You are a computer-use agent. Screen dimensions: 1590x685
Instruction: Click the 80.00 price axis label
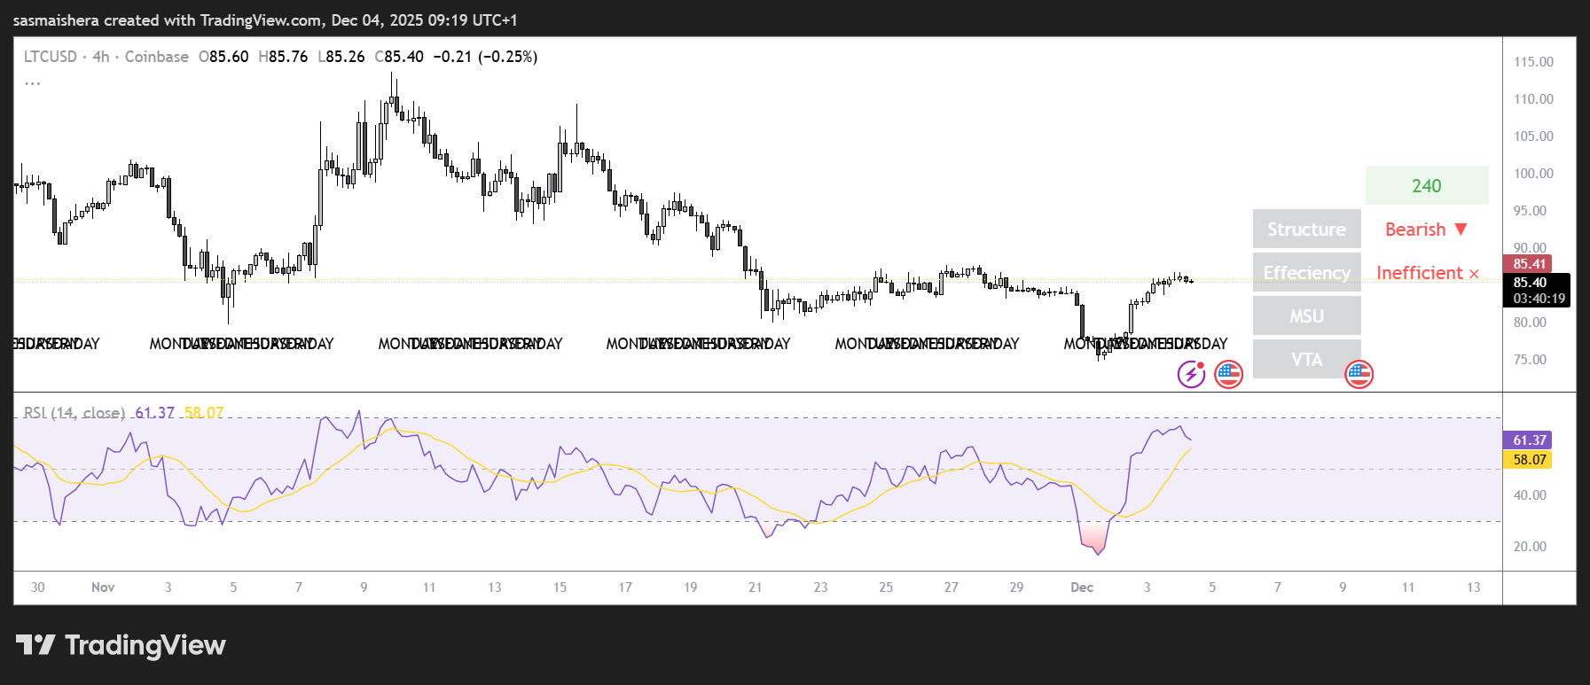click(1530, 323)
